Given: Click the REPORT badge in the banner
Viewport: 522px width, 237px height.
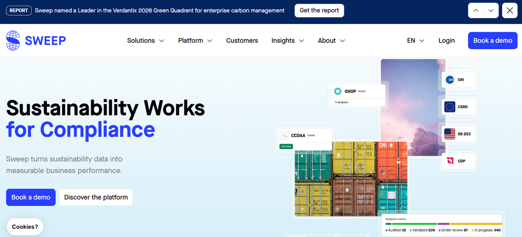Looking at the screenshot, I should pyautogui.click(x=19, y=11).
